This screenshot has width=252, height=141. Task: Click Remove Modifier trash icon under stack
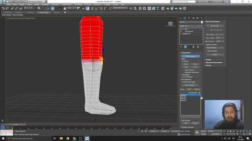point(193,47)
